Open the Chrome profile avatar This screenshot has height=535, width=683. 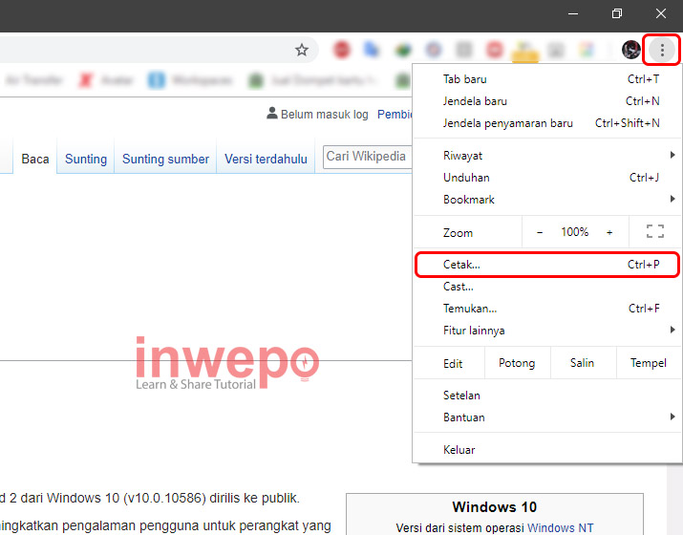tap(630, 50)
